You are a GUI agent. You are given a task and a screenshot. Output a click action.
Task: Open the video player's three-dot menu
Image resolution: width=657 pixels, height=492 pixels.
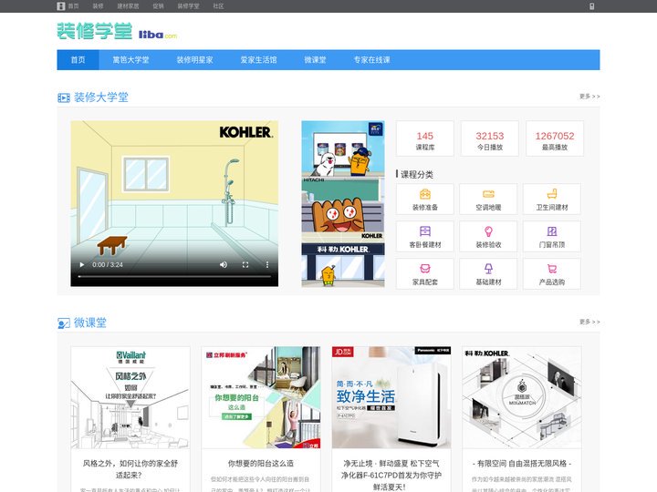[267, 265]
